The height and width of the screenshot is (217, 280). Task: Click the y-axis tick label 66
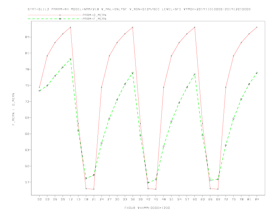point(27,134)
